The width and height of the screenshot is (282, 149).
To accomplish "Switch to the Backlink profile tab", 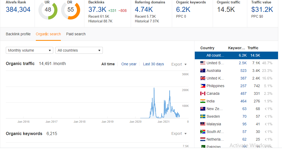I will click(x=18, y=34).
